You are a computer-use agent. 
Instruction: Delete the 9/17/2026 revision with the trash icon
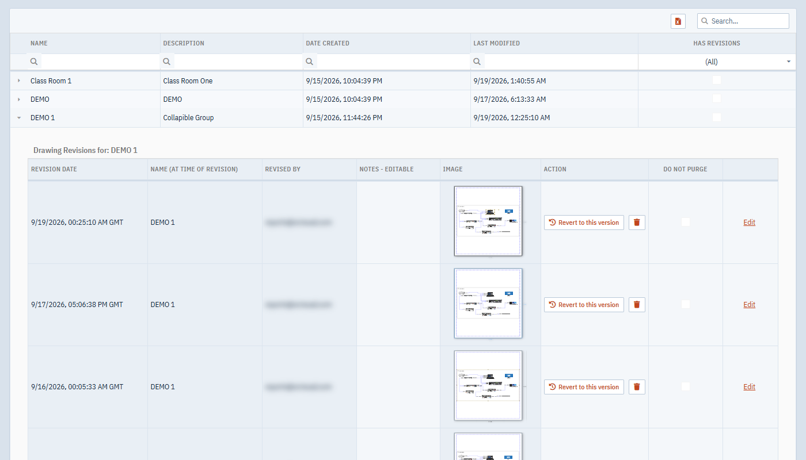[x=637, y=305]
